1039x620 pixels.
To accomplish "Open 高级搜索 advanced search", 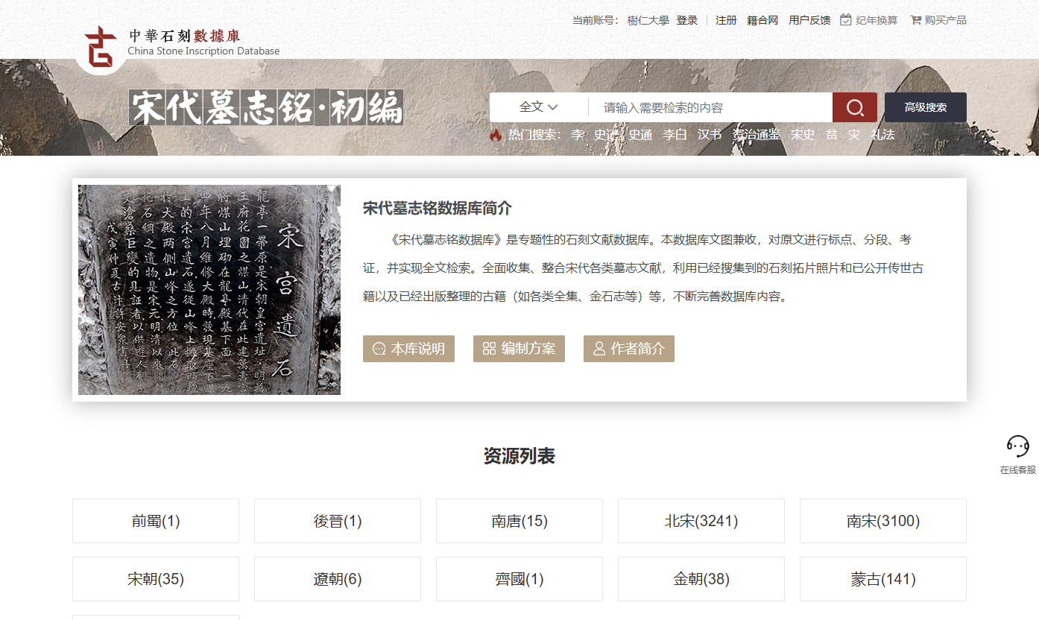I will point(925,107).
